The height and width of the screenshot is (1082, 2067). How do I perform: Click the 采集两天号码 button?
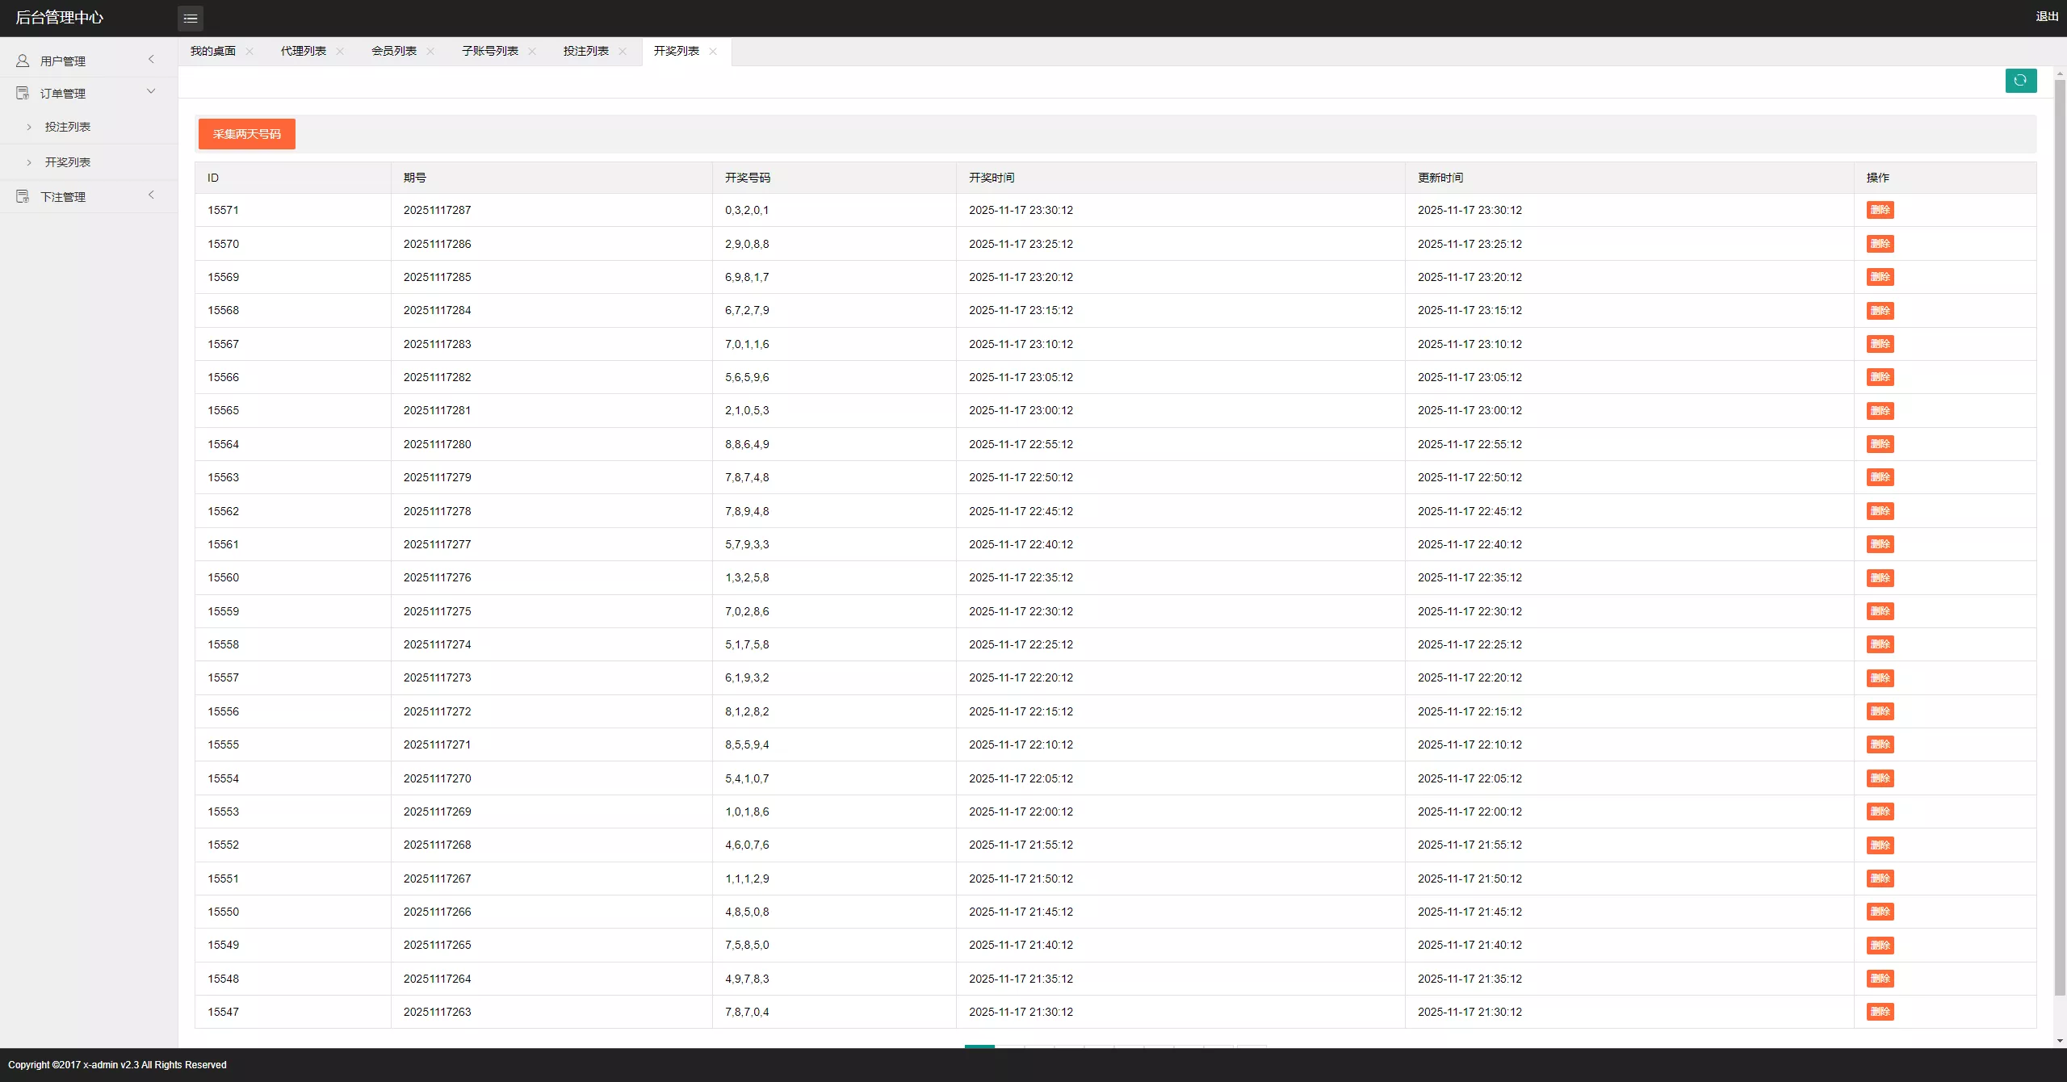247,134
